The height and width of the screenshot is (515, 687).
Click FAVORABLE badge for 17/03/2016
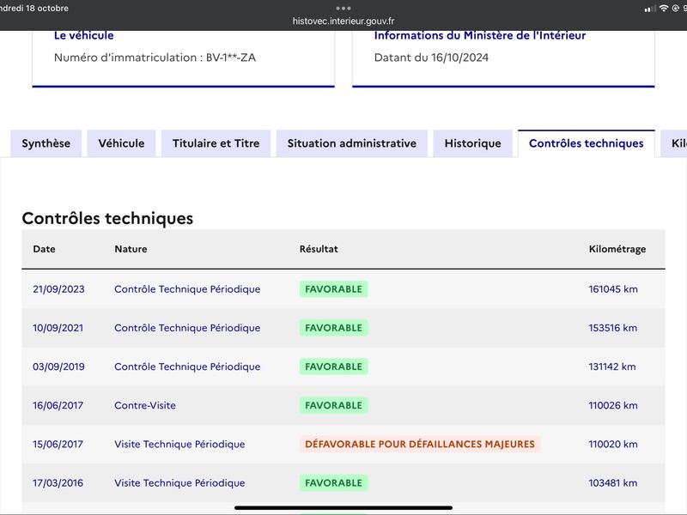click(x=333, y=482)
